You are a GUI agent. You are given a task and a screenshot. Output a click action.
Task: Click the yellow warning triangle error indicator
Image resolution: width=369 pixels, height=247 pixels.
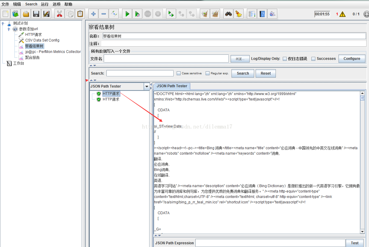pos(342,14)
